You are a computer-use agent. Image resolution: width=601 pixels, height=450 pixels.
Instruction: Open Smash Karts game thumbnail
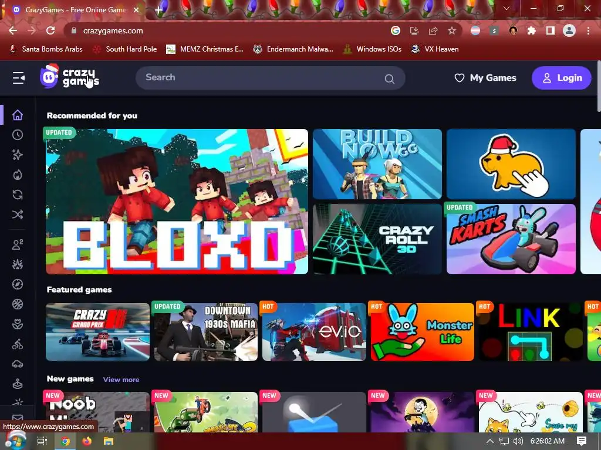[x=511, y=239]
